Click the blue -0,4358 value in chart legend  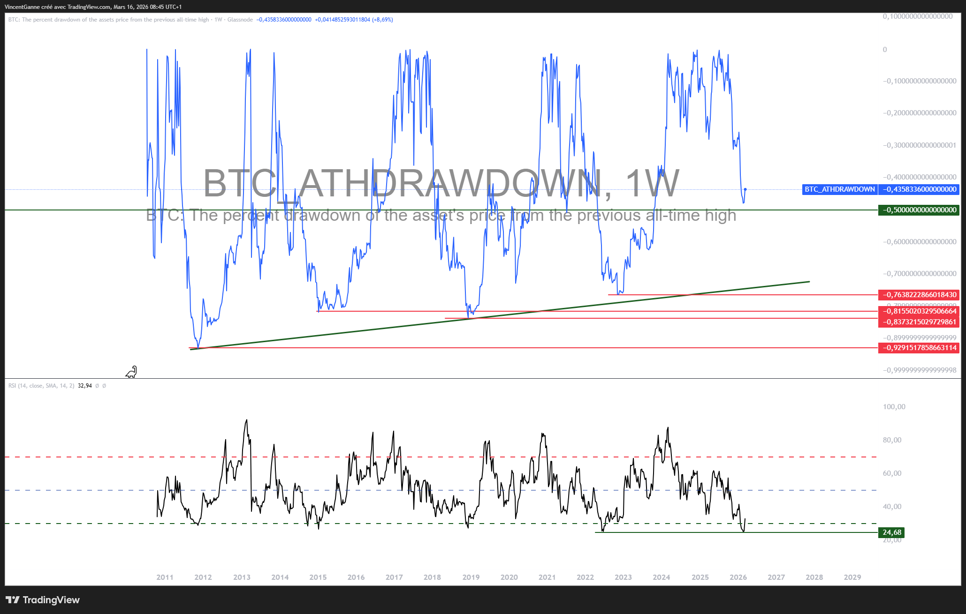[x=284, y=20]
